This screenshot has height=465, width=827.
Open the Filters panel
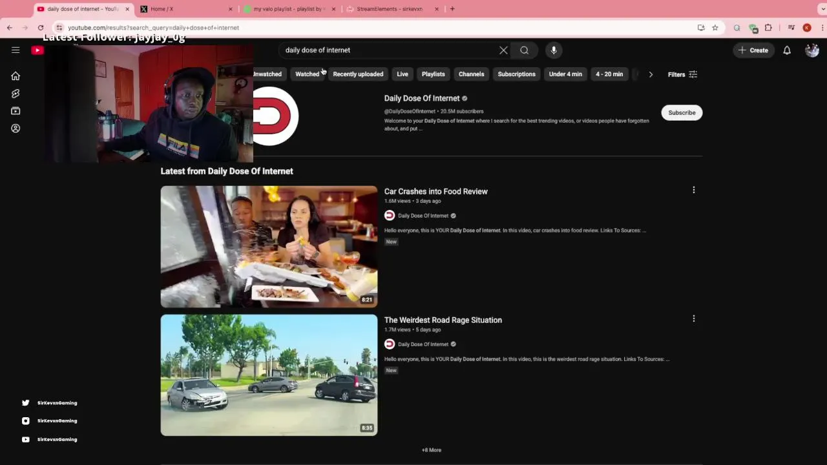coord(682,74)
